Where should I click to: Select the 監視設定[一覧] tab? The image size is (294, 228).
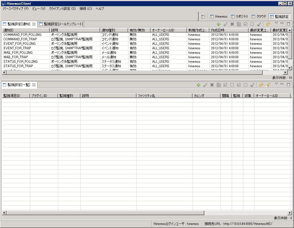(x=19, y=85)
